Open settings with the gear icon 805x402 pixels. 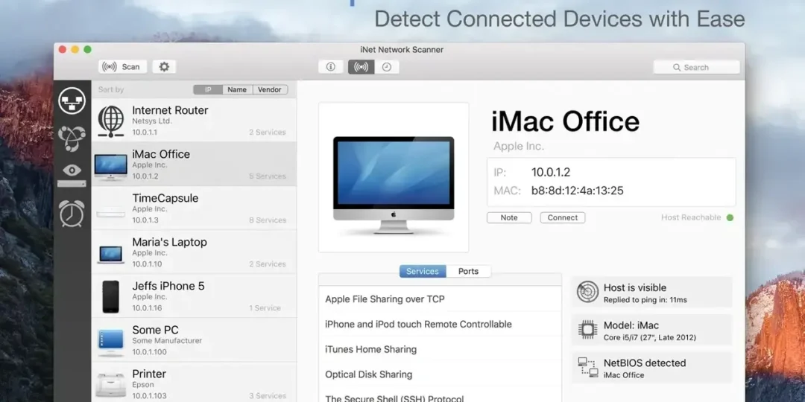tap(164, 67)
